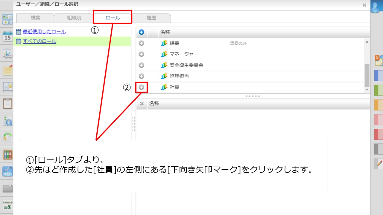
Task: Add the マネージャー role with its down arrow
Action: pos(142,54)
